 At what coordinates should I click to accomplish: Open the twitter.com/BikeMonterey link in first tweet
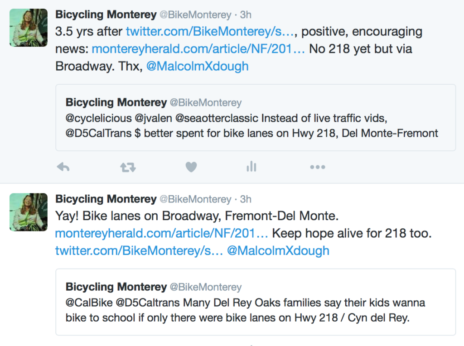(211, 32)
